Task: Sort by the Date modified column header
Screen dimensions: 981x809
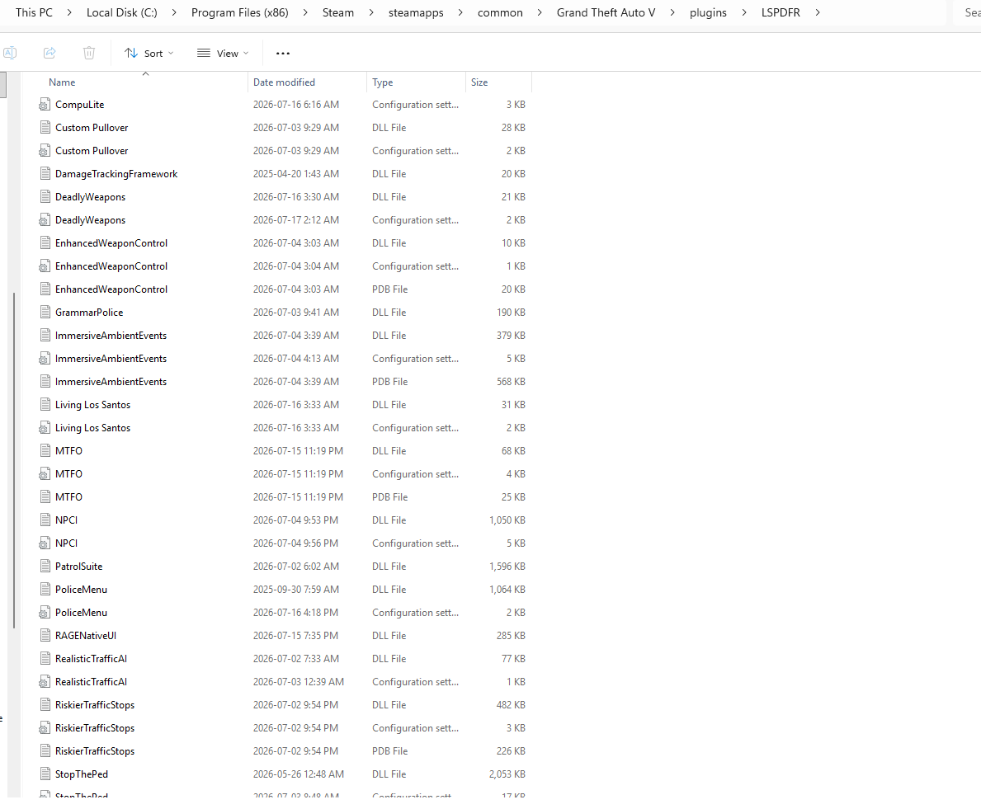Action: [284, 82]
